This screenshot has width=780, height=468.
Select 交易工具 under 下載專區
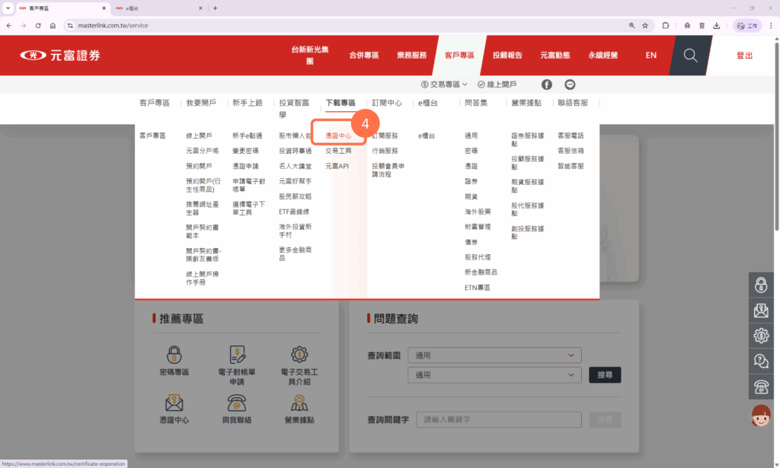(x=338, y=151)
